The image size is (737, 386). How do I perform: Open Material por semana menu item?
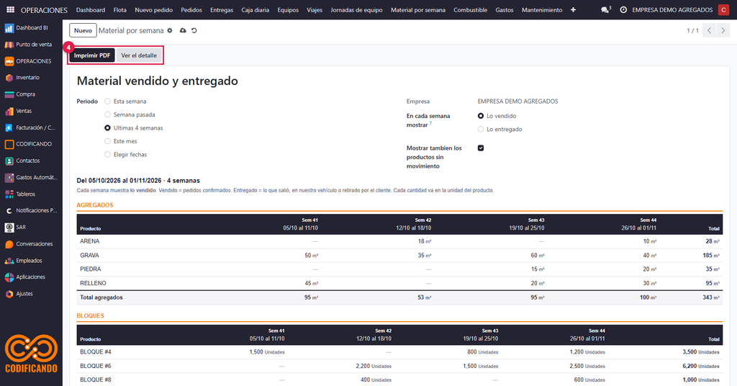tap(418, 10)
